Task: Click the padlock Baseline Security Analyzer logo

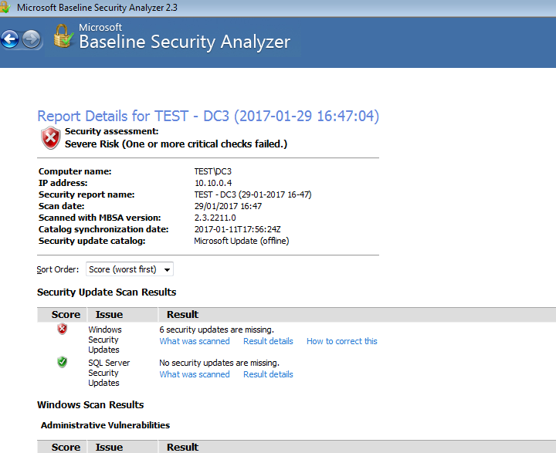Action: click(x=63, y=35)
